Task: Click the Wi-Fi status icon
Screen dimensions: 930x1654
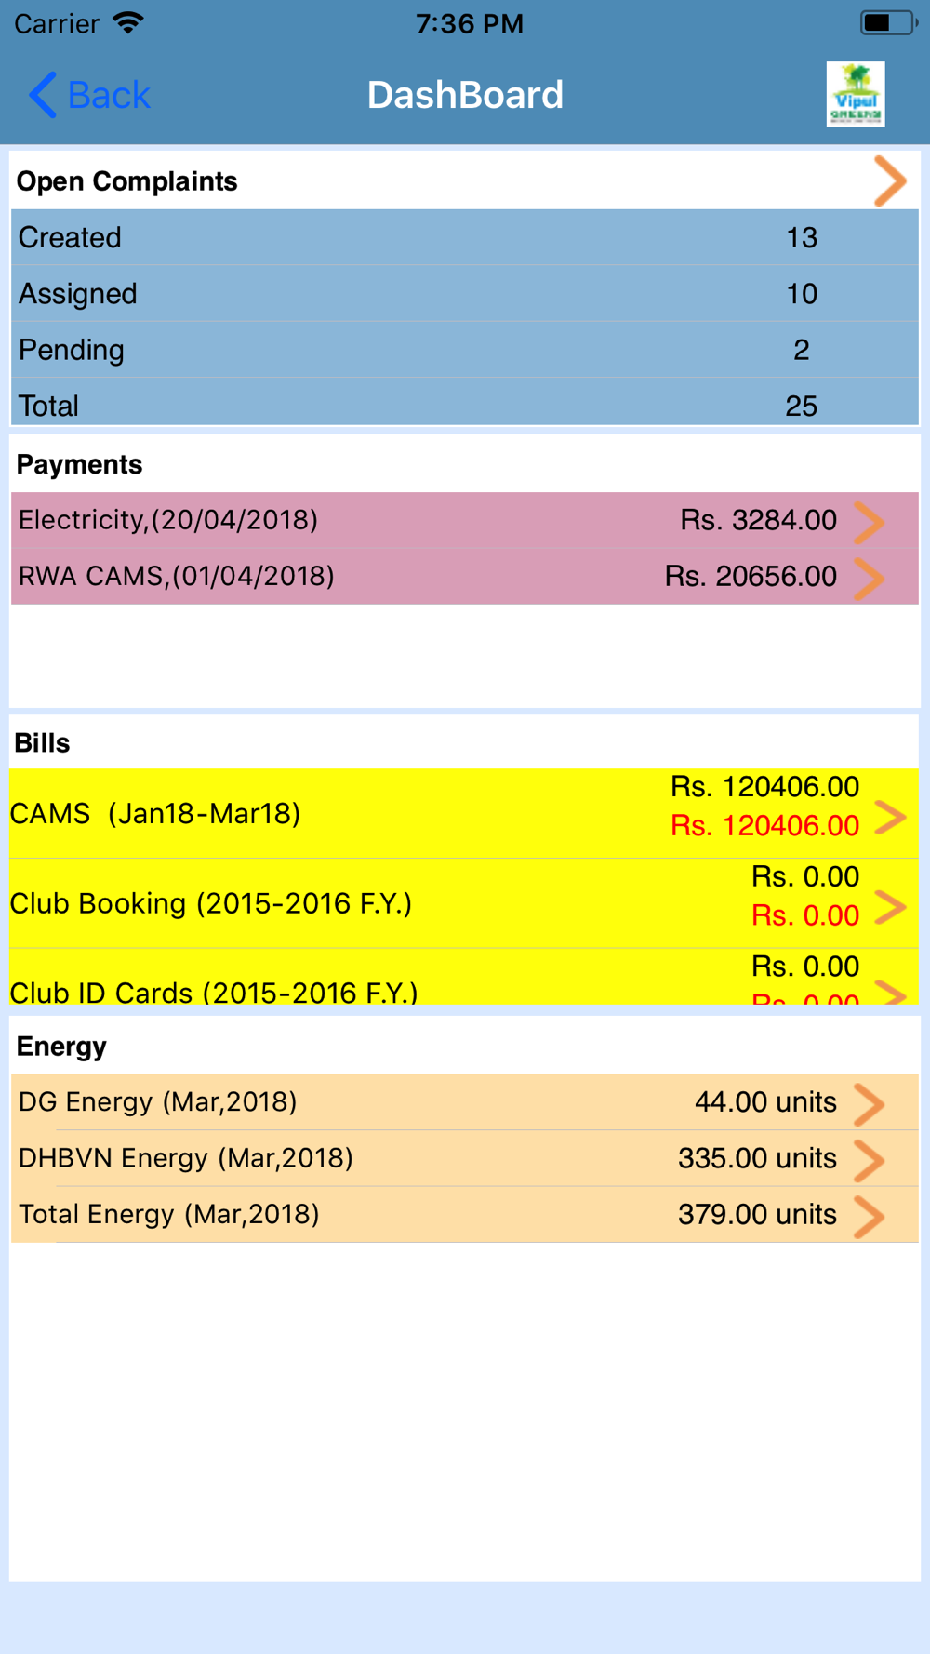Action: [128, 22]
